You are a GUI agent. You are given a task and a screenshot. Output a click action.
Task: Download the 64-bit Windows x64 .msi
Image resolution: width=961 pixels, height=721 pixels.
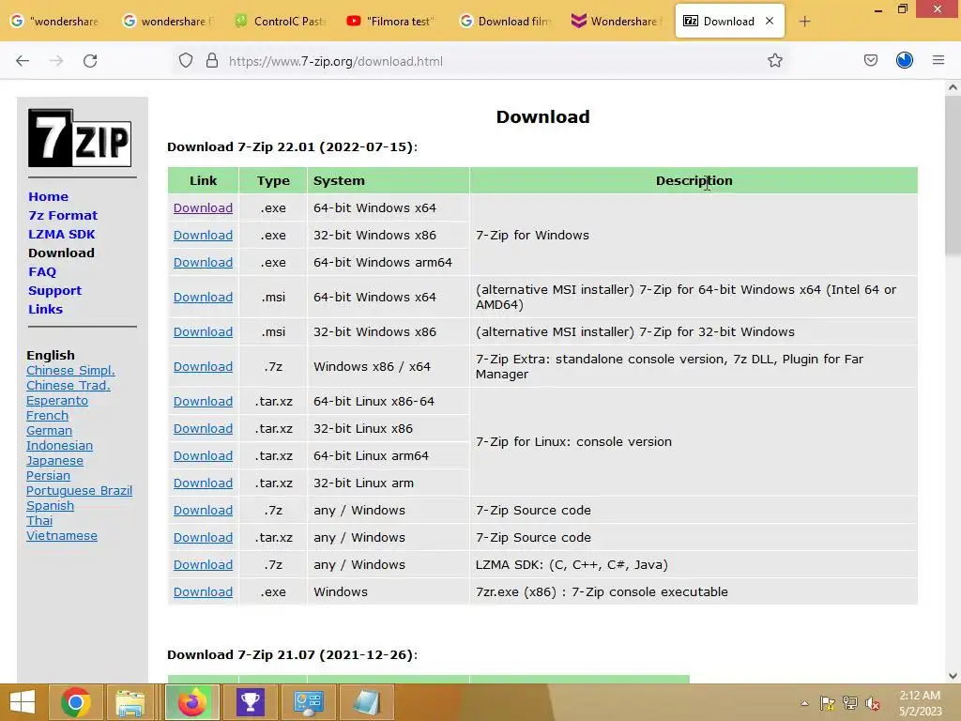pos(203,298)
